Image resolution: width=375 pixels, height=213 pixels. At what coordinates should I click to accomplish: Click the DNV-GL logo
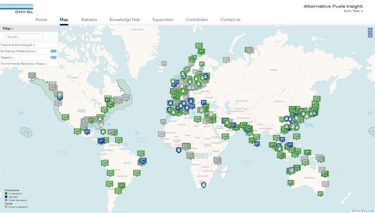click(x=16, y=7)
